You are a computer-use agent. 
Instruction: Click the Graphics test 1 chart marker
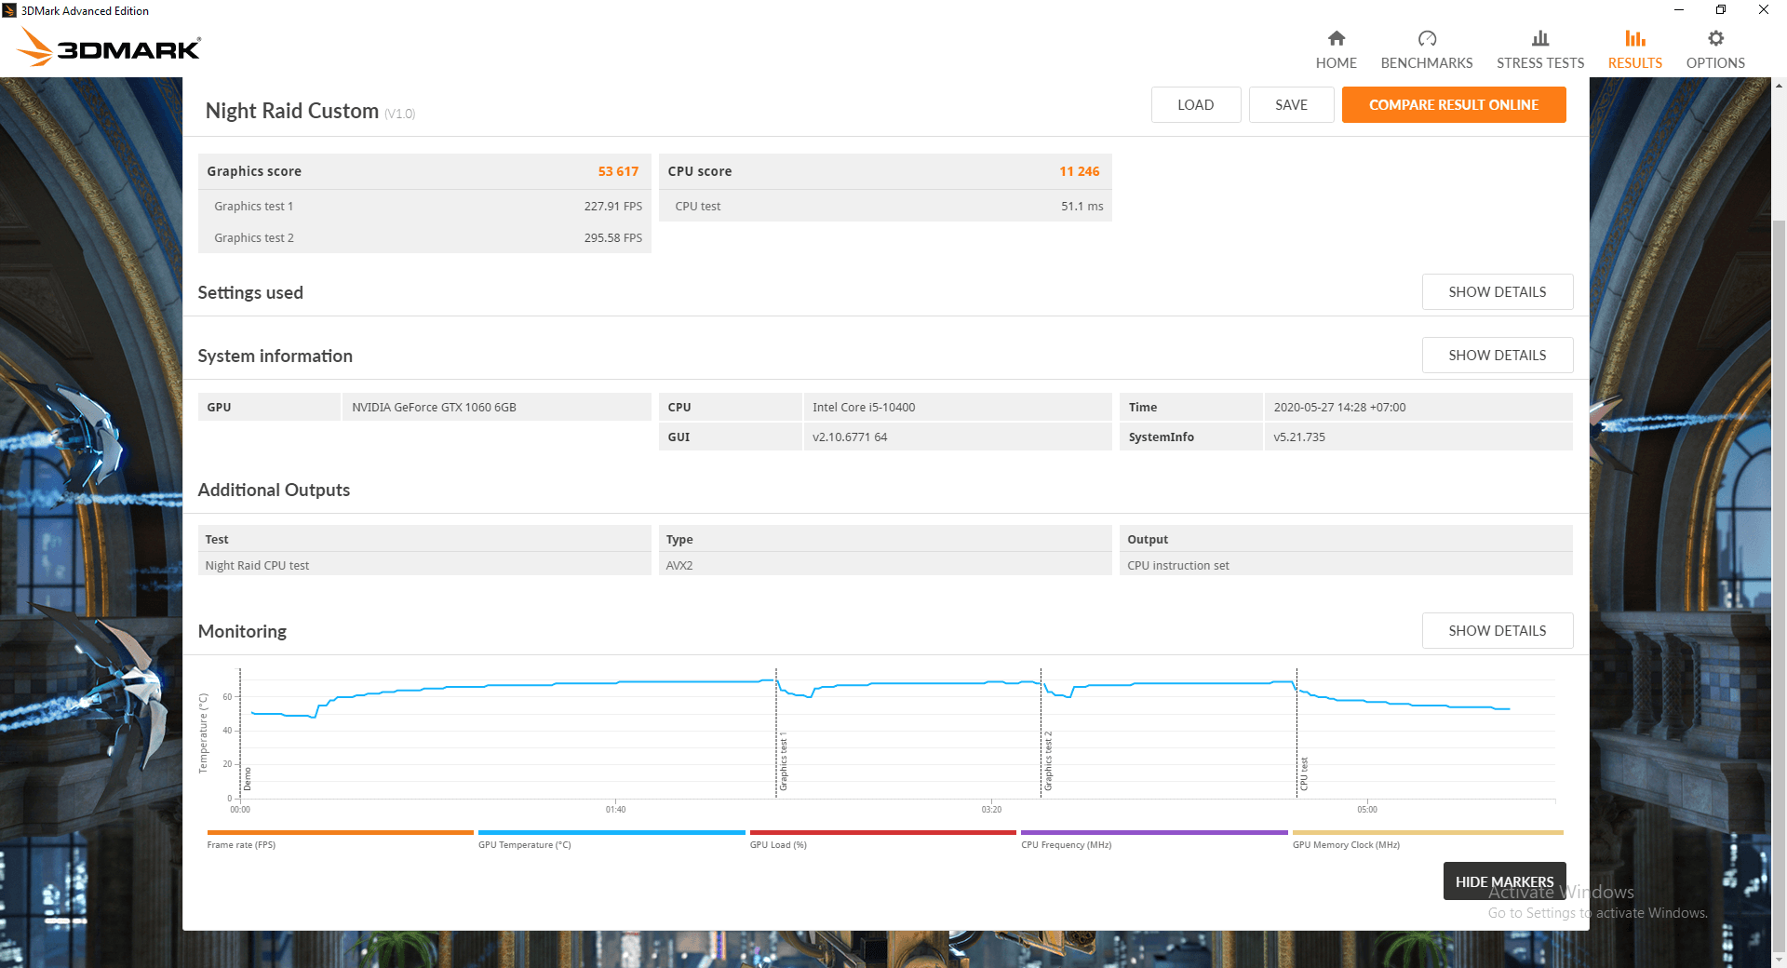pyautogui.click(x=784, y=761)
